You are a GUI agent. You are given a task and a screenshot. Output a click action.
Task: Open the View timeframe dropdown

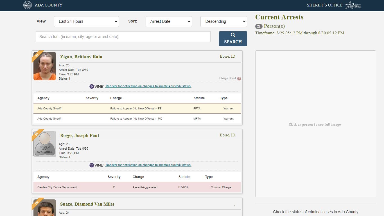point(86,21)
